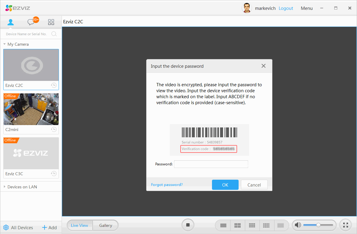The width and height of the screenshot is (357, 234).
Task: Click the Ezviz C2C title above video
Action: click(x=73, y=21)
